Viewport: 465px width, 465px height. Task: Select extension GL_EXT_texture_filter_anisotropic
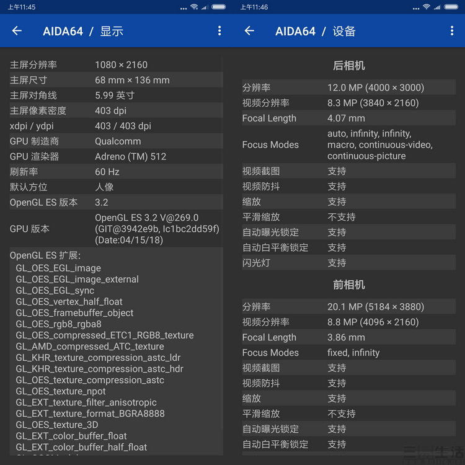pos(86,402)
